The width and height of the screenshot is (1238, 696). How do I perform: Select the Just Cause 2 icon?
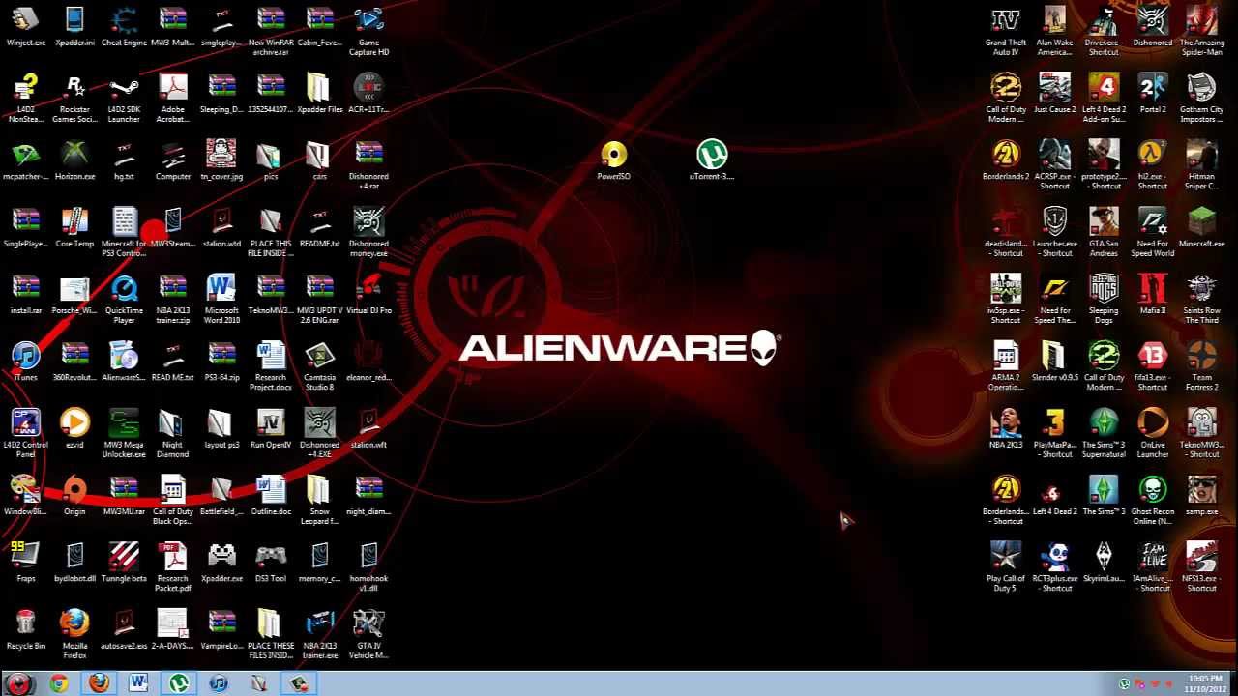pyautogui.click(x=1054, y=93)
